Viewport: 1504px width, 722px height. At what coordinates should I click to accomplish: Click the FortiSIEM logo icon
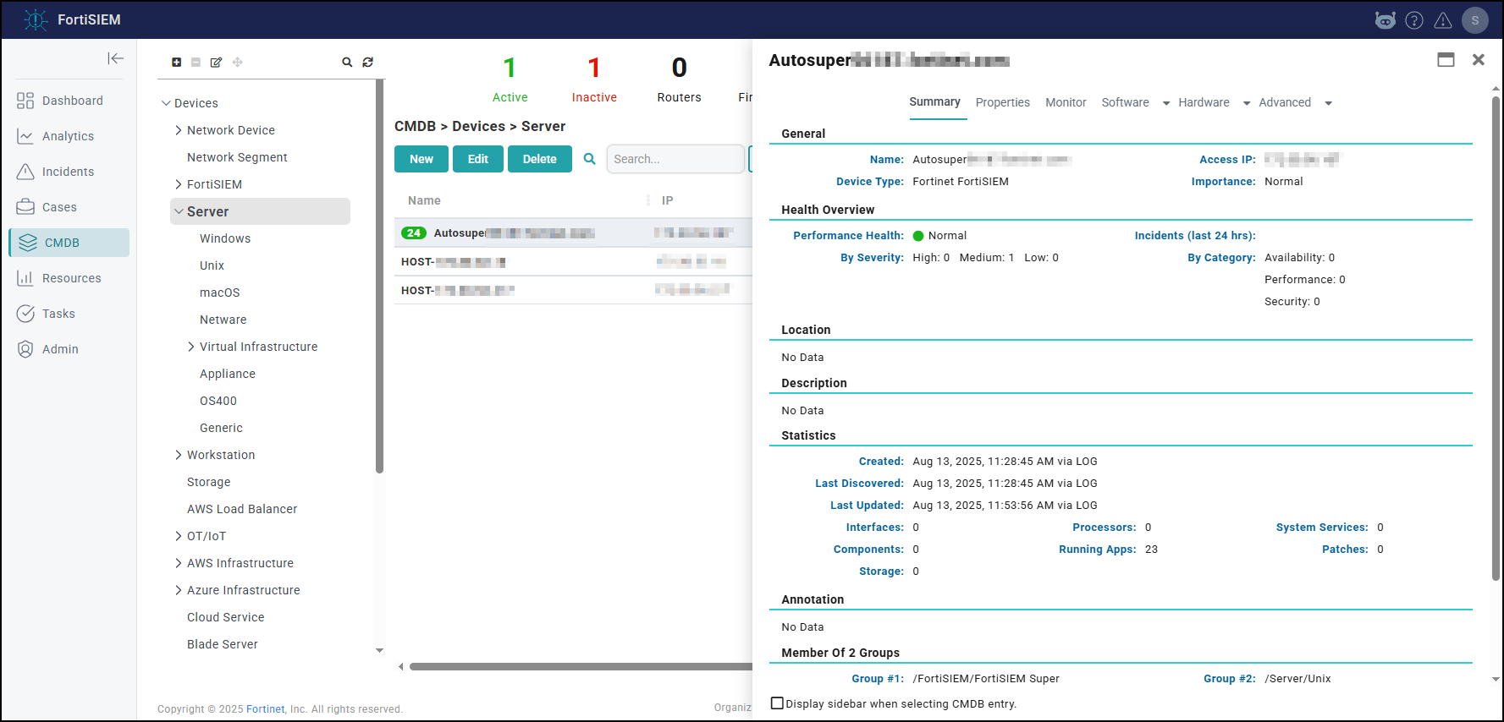pos(36,19)
